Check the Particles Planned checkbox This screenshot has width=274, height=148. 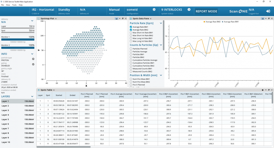(131, 49)
